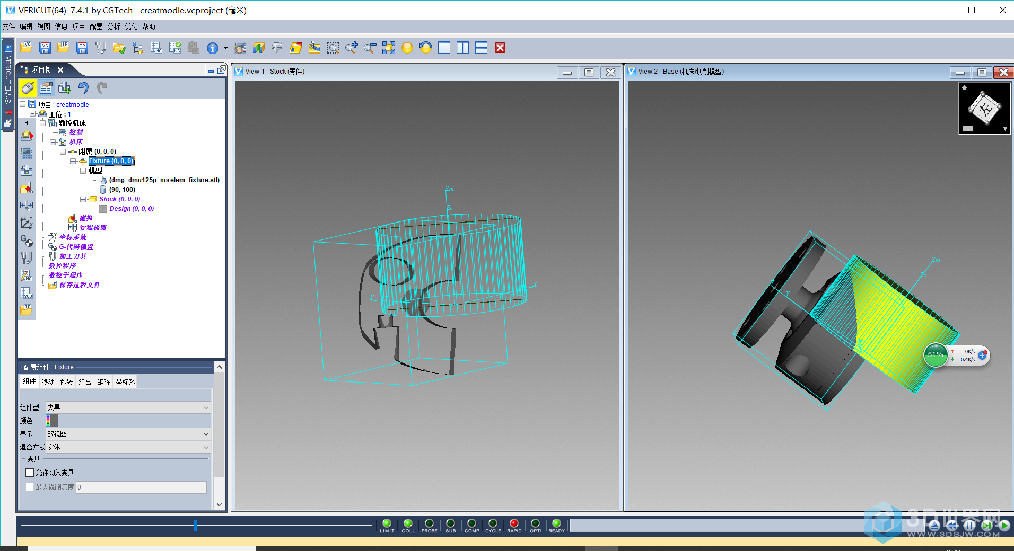Click the undo arrow in project tree
This screenshot has width=1014, height=551.
83,88
